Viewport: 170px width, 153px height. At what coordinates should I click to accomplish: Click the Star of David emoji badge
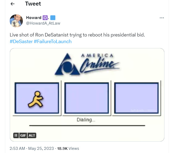45,18
